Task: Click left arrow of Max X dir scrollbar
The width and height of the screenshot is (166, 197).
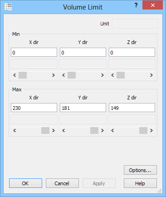Action: click(x=15, y=131)
